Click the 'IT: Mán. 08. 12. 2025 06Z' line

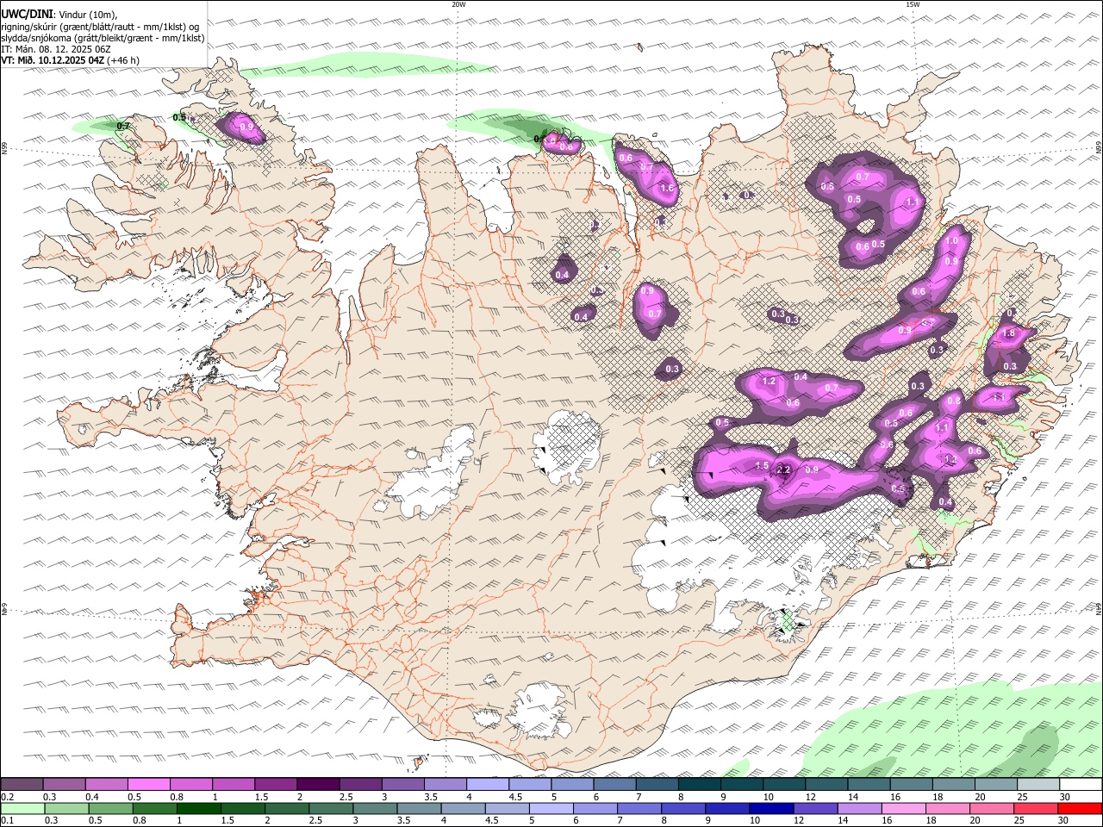tap(56, 49)
